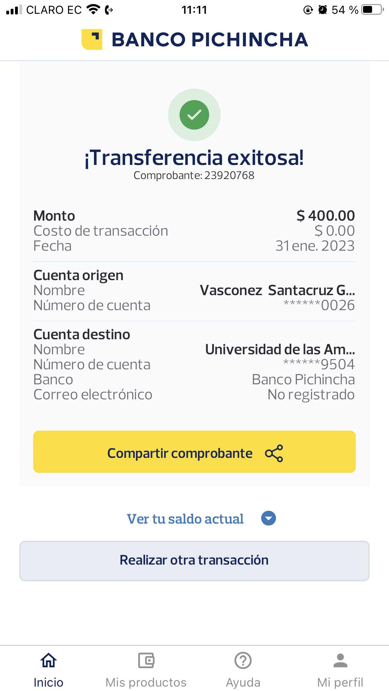Tap the green success checkmark icon
The image size is (389, 691).
tap(194, 115)
